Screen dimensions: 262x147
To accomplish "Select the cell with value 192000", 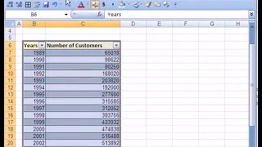I will [83, 87].
